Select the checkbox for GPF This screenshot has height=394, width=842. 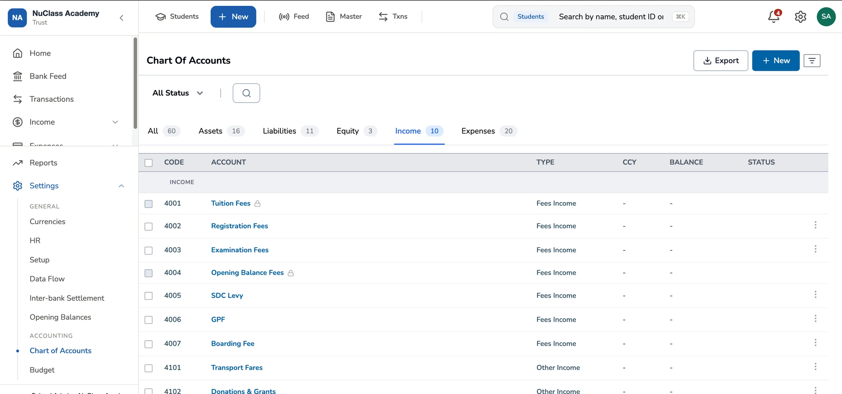(149, 320)
